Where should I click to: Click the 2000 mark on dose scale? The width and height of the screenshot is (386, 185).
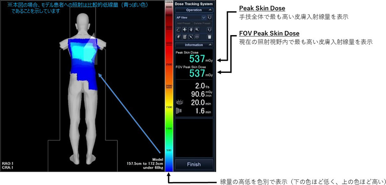[169, 86]
